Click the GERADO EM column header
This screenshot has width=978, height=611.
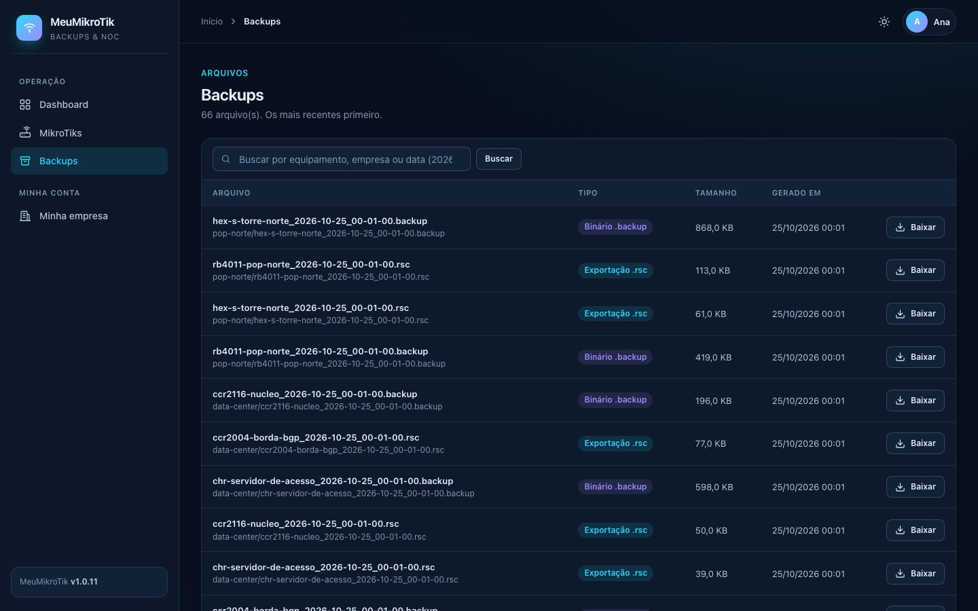[x=797, y=193]
